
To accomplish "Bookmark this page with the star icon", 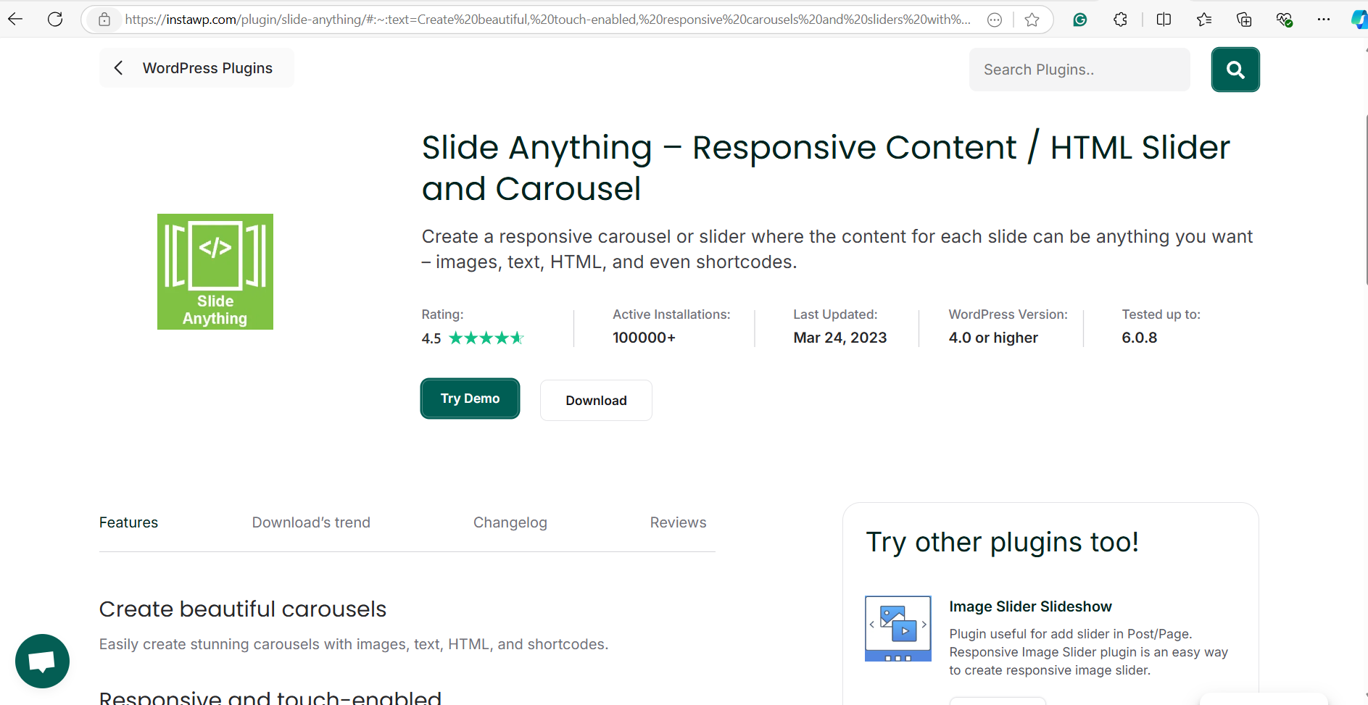I will pyautogui.click(x=1032, y=20).
